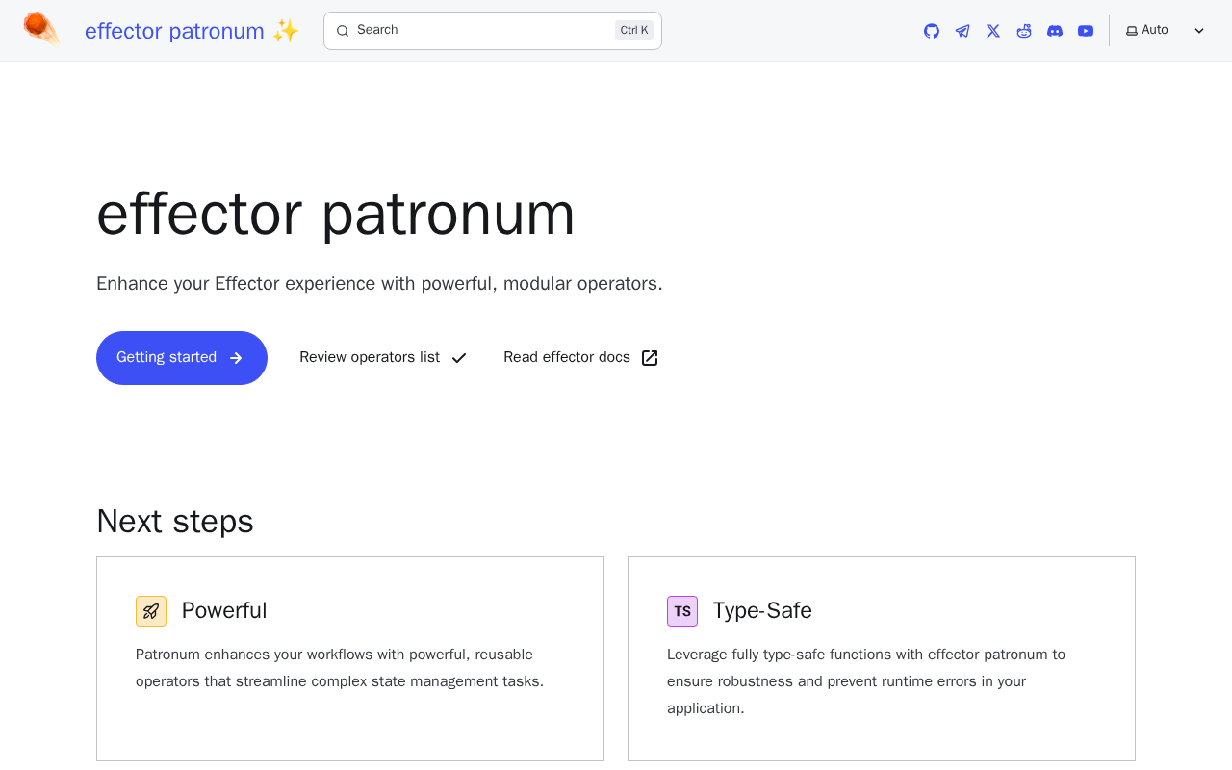Open the Telegram channel icon
Screen dimensions: 1232x770
(x=962, y=31)
